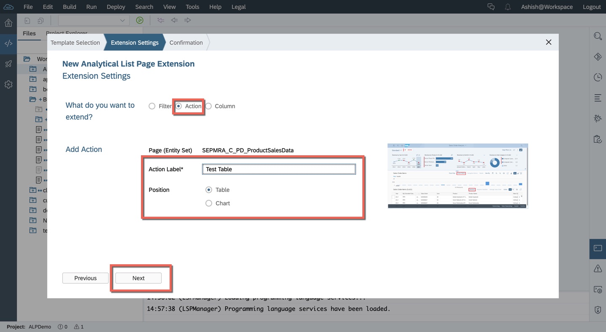Click the preferences gear icon in left sidebar
The image size is (606, 332).
click(8, 84)
